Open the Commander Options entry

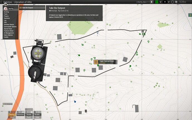(10, 27)
